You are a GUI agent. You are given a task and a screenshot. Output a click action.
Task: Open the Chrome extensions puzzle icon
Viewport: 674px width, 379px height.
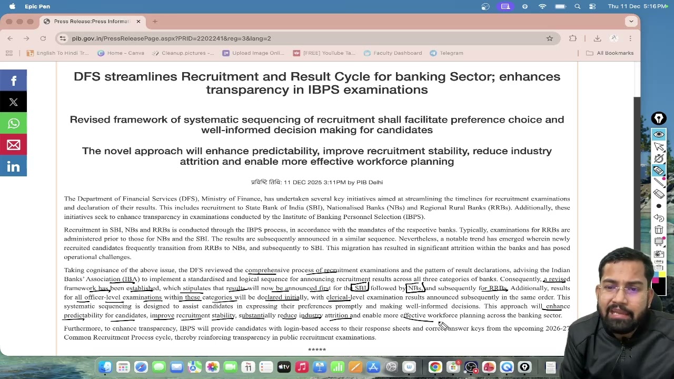click(573, 38)
